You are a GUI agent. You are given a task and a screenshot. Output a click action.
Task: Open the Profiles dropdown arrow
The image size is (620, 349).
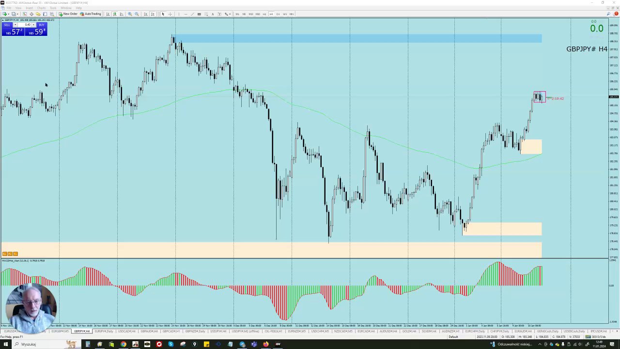pos(17,14)
